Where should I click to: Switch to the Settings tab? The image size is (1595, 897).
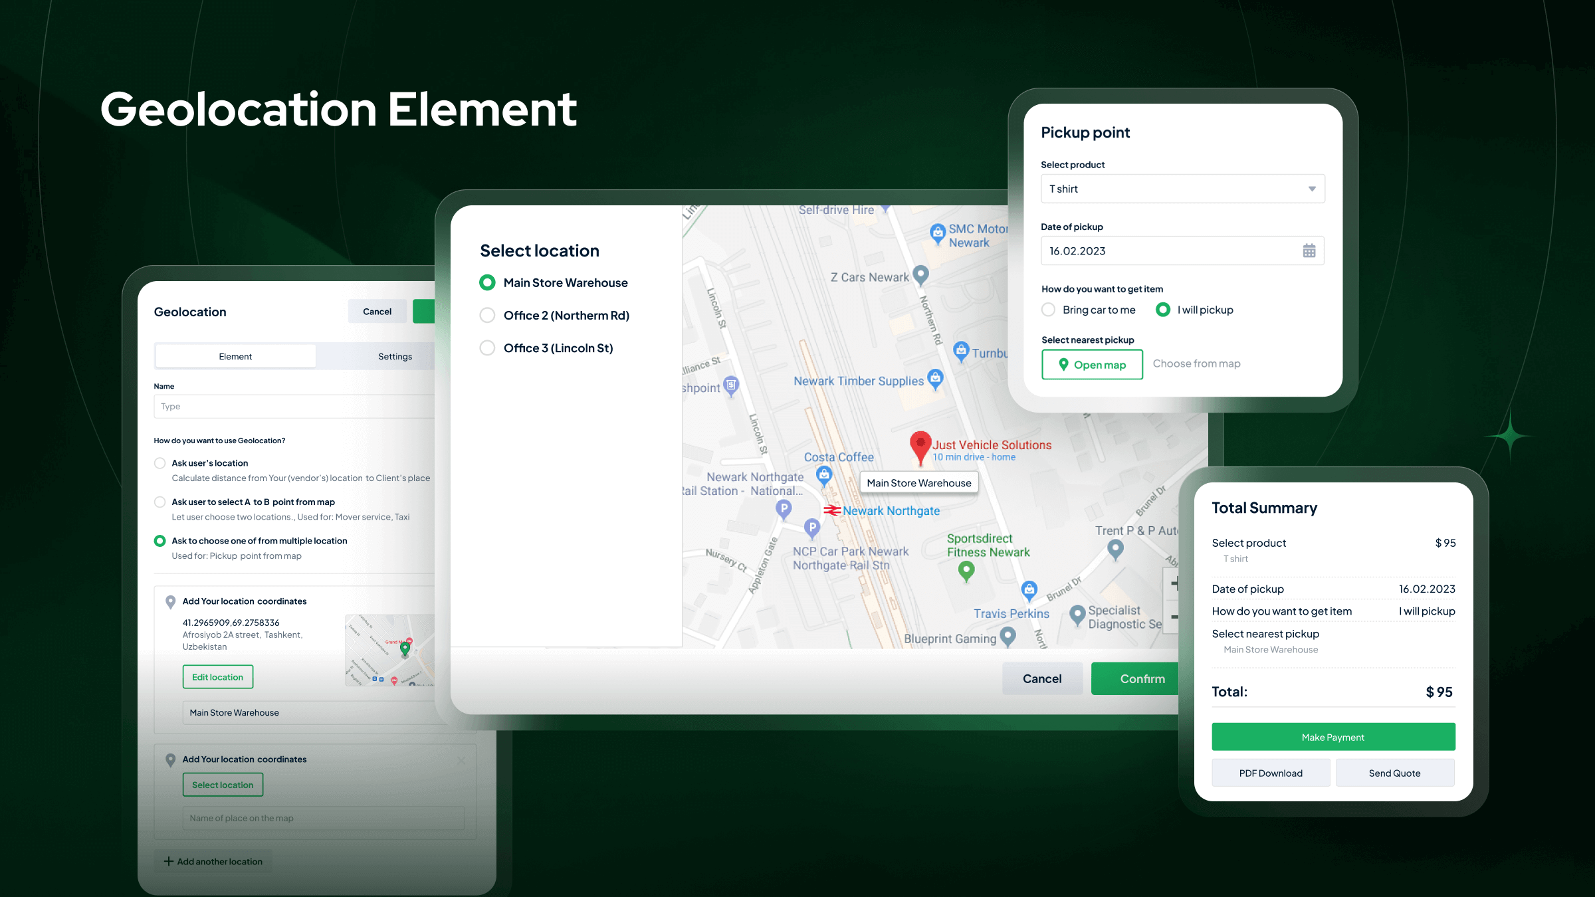click(x=395, y=356)
